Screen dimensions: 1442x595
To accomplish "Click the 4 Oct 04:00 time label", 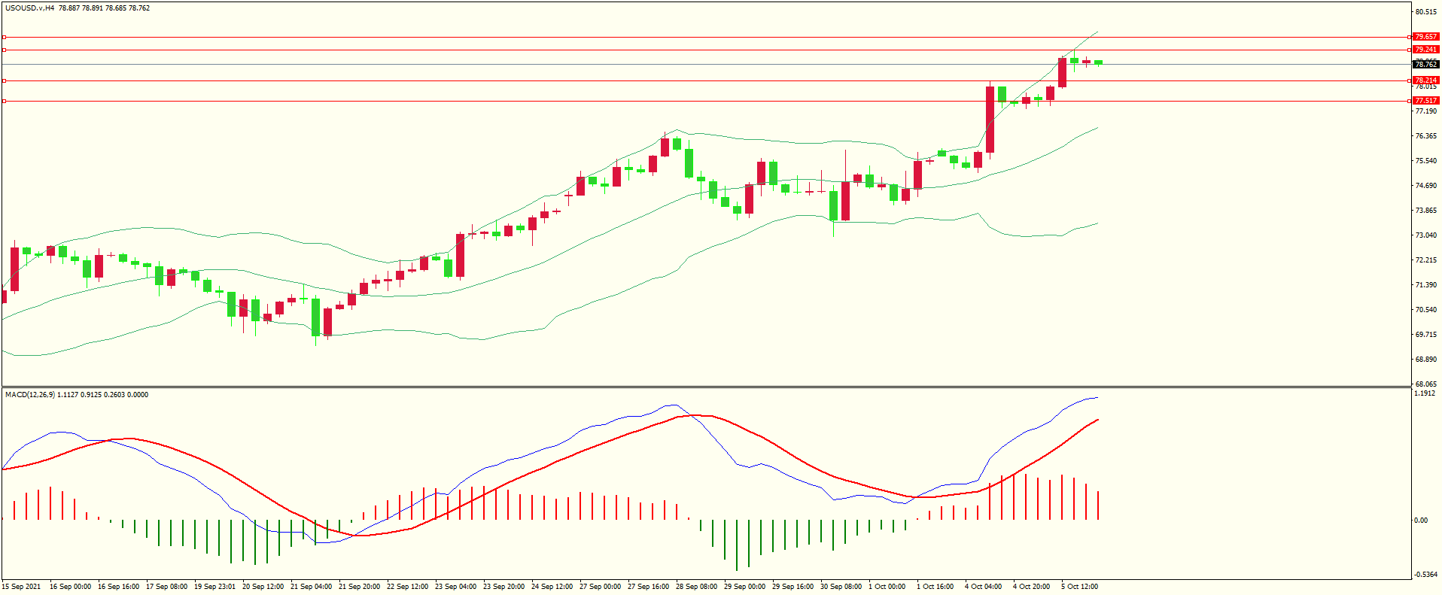I will pos(984,587).
